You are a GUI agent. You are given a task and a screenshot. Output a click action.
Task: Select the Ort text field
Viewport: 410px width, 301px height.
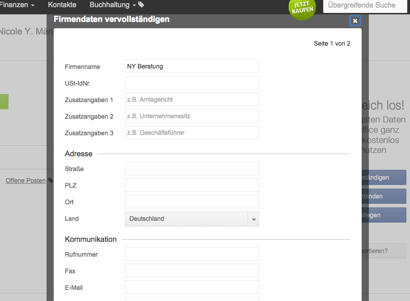tap(192, 202)
